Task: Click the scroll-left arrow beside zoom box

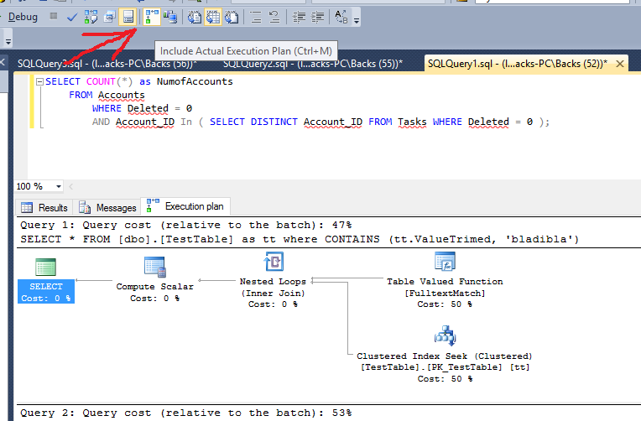Action: [x=71, y=187]
